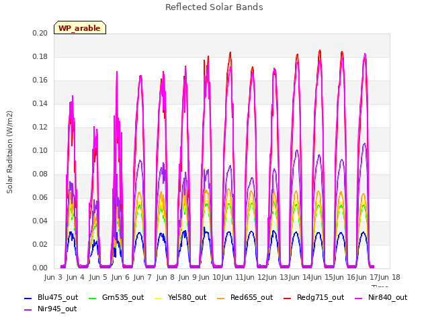Click the 0.16 y-axis tick label

(x=40, y=80)
